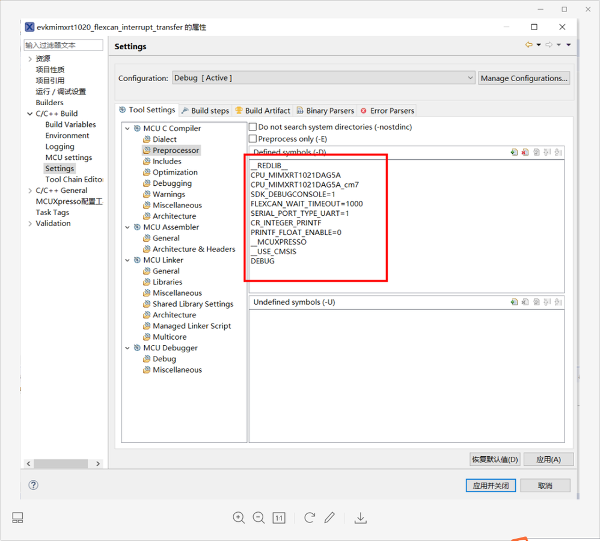
Task: Toggle Preprocess only (-E) checkbox
Action: [x=253, y=138]
